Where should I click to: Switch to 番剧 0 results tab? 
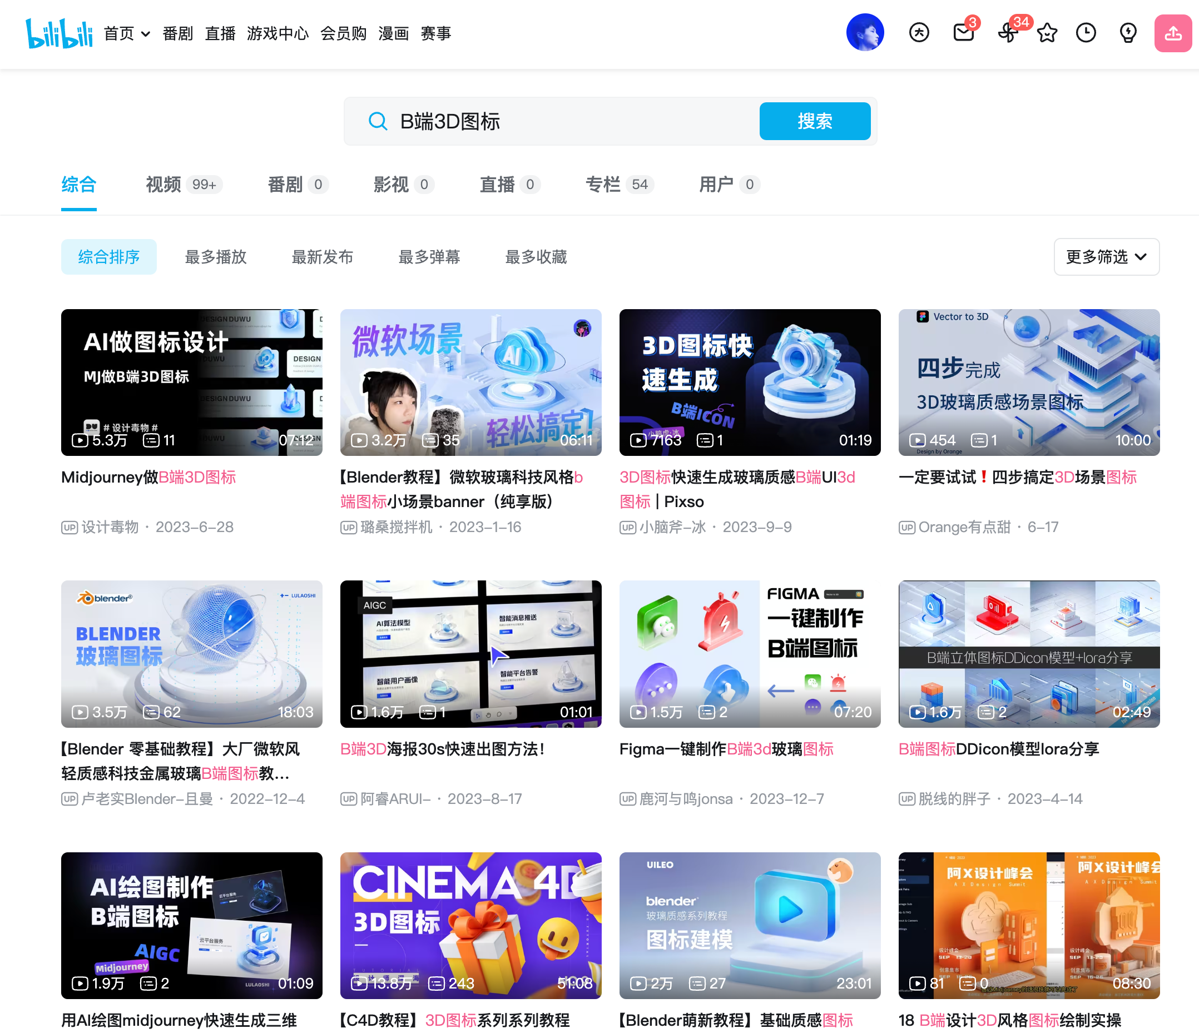point(298,185)
